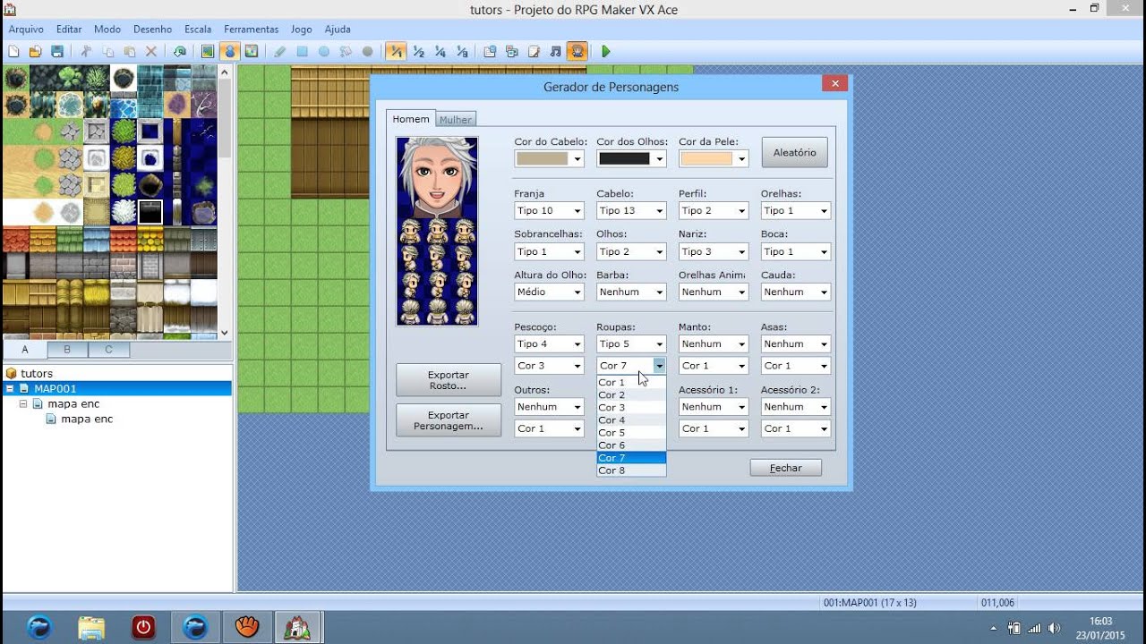The height and width of the screenshot is (644, 1146).
Task: Click the character face preview image
Action: [437, 178]
